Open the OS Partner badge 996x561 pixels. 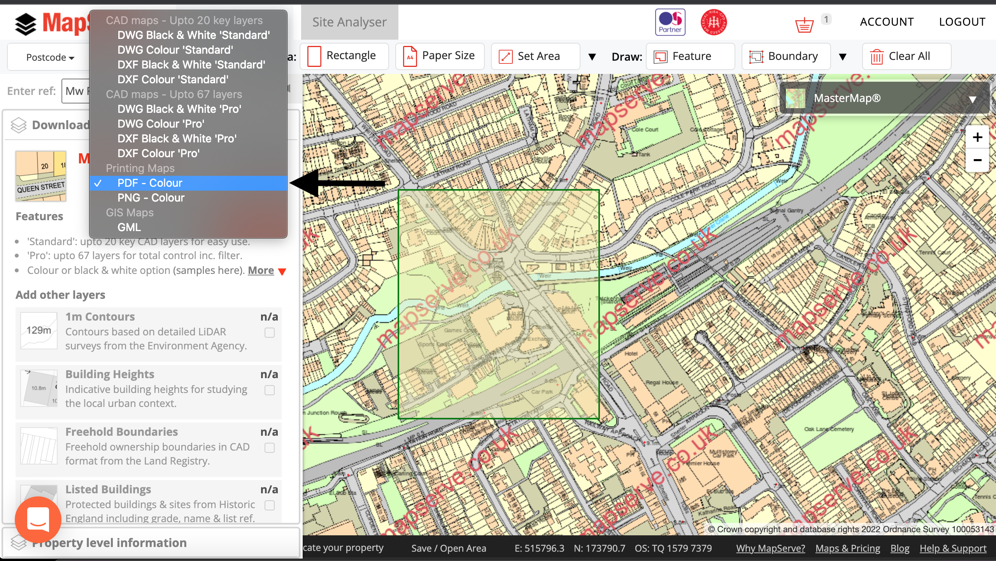[670, 22]
